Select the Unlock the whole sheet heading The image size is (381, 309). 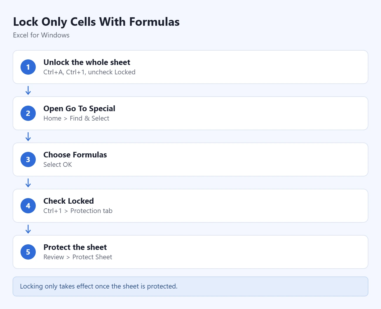87,62
